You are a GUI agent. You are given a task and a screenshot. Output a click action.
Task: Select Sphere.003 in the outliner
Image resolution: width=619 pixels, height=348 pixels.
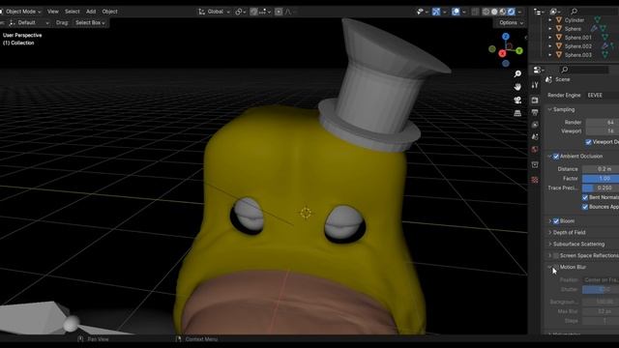pos(578,55)
